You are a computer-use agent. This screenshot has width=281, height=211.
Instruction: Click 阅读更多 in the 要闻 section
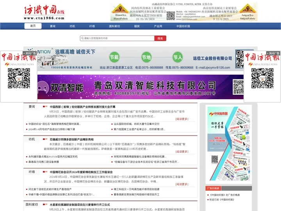(x=182, y=119)
